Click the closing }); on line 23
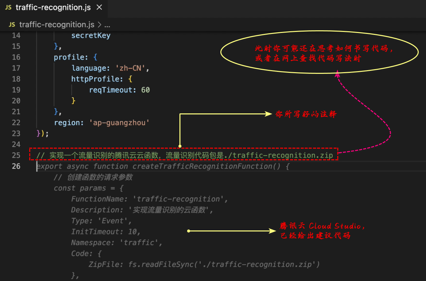 (x=43, y=134)
